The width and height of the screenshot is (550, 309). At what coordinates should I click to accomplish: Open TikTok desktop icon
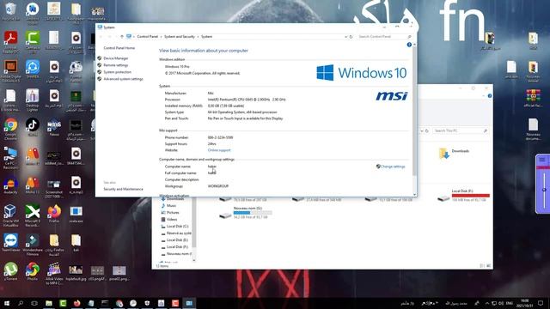click(33, 128)
